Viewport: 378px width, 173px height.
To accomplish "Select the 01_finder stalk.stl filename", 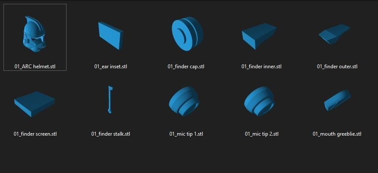I will 111,134.
